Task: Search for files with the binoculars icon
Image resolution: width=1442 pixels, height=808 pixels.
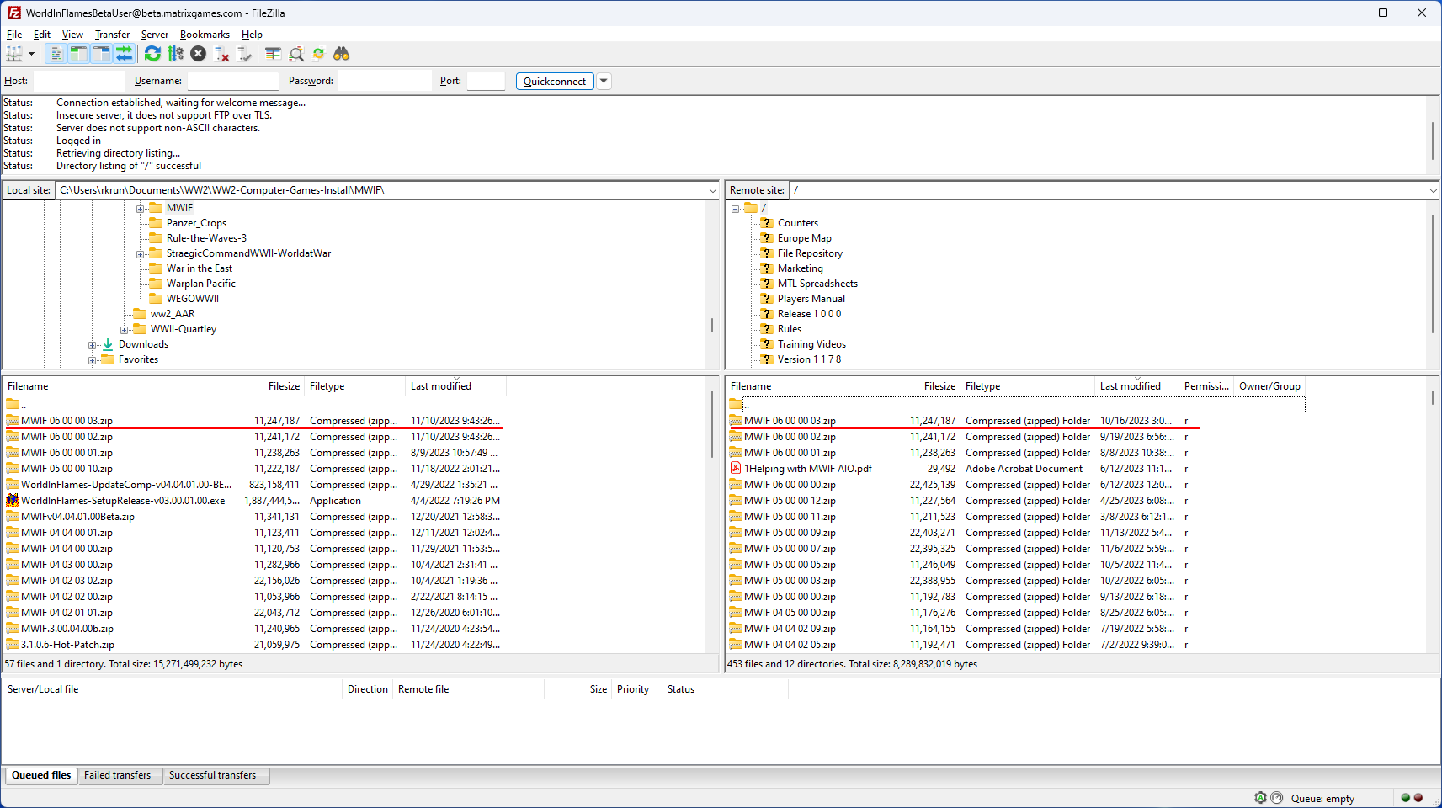Action: [342, 54]
